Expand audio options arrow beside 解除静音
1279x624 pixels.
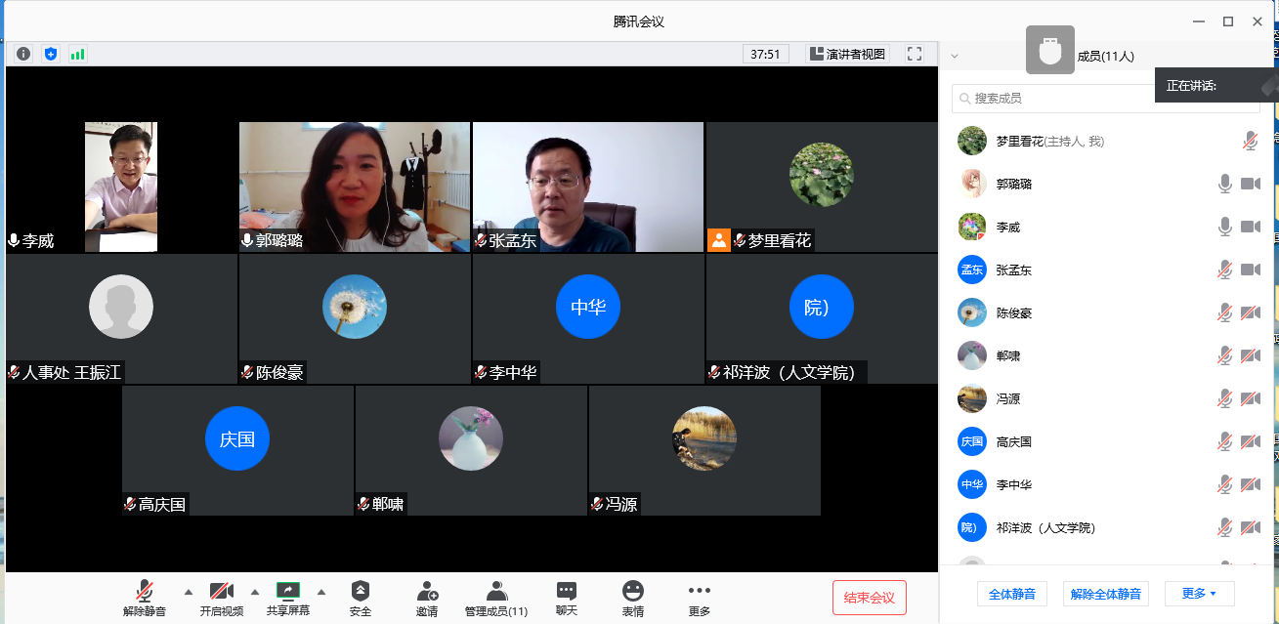189,592
